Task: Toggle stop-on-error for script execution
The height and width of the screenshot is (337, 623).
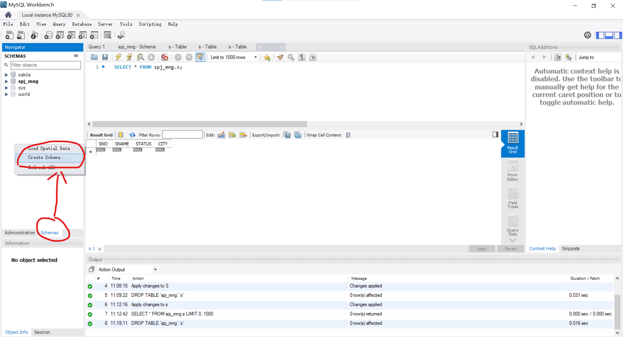Action: pos(165,57)
